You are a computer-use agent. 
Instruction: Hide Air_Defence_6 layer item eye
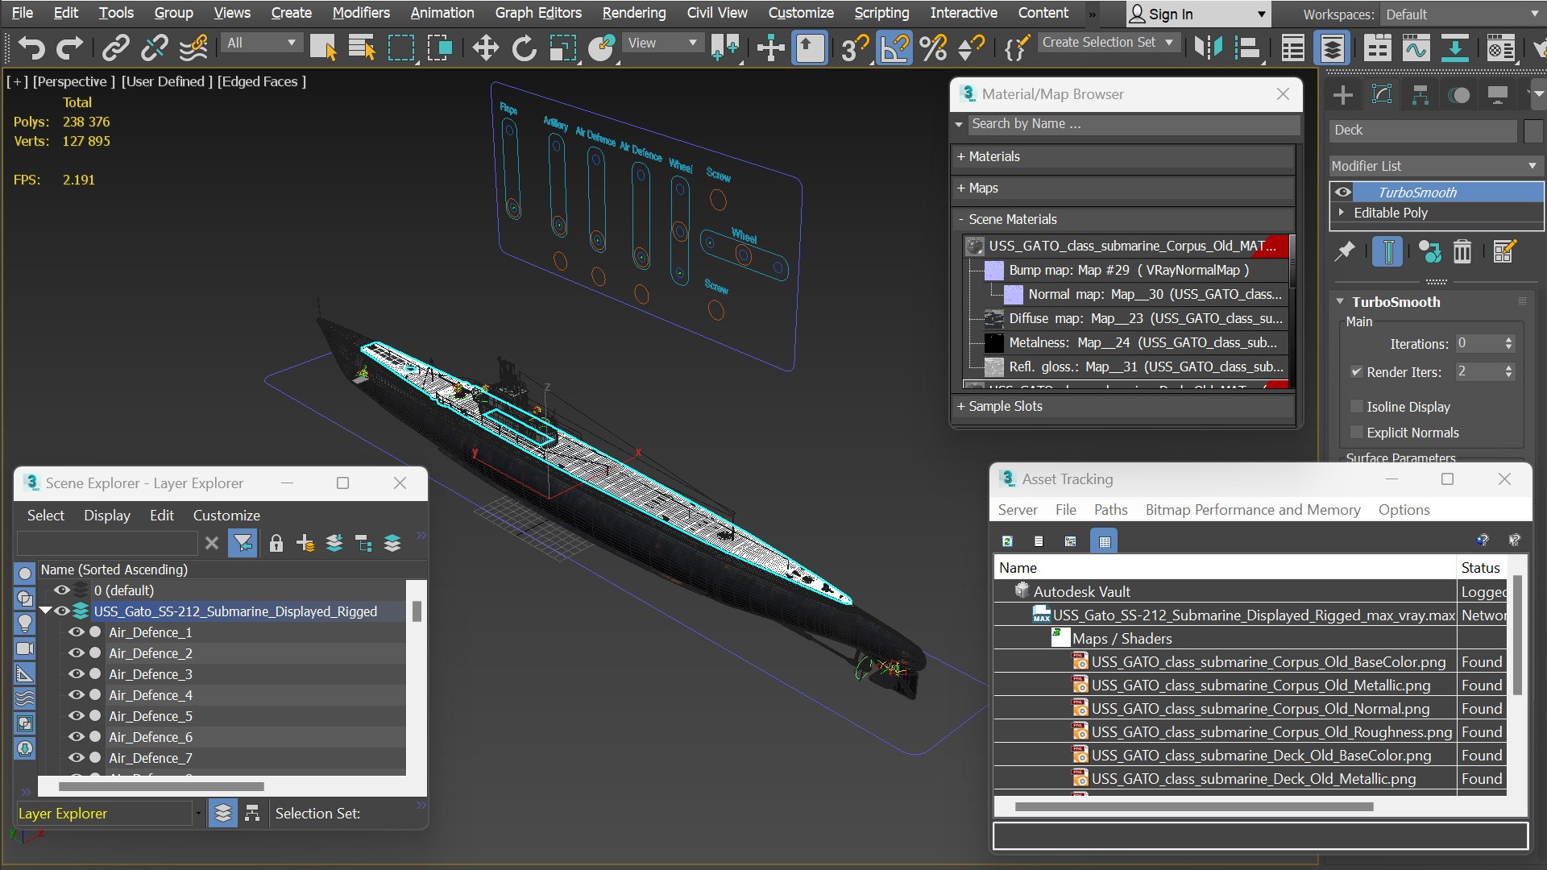[x=77, y=737]
